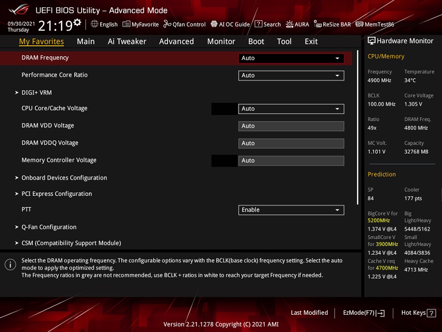442x332 pixels.
Task: Click the settings list vertical scrollbar
Action: click(x=358, y=127)
